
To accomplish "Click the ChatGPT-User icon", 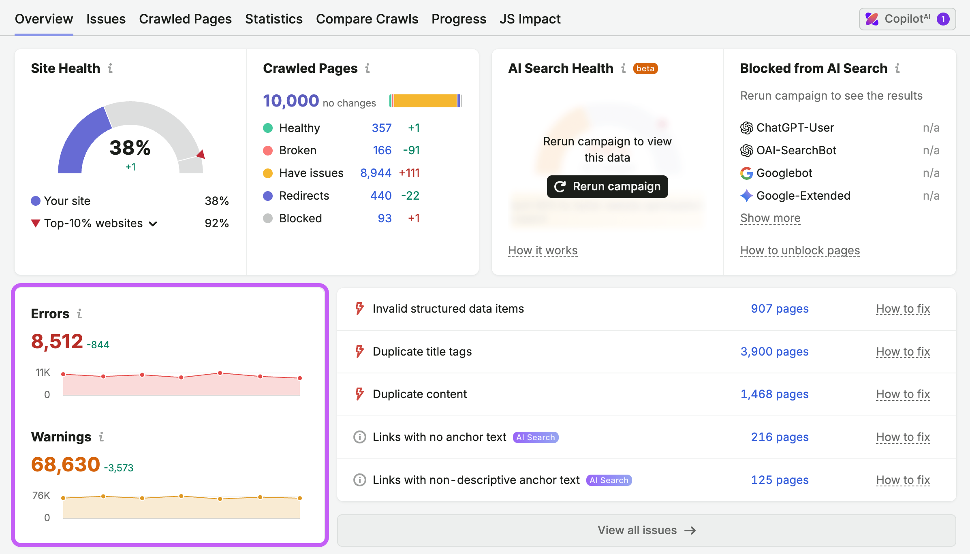I will [x=746, y=128].
